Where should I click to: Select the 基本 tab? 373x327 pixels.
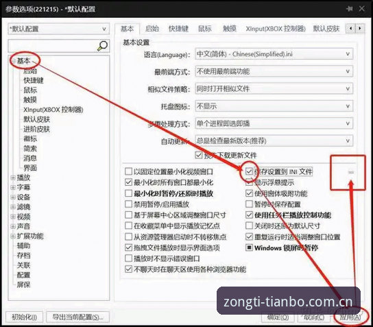point(127,29)
